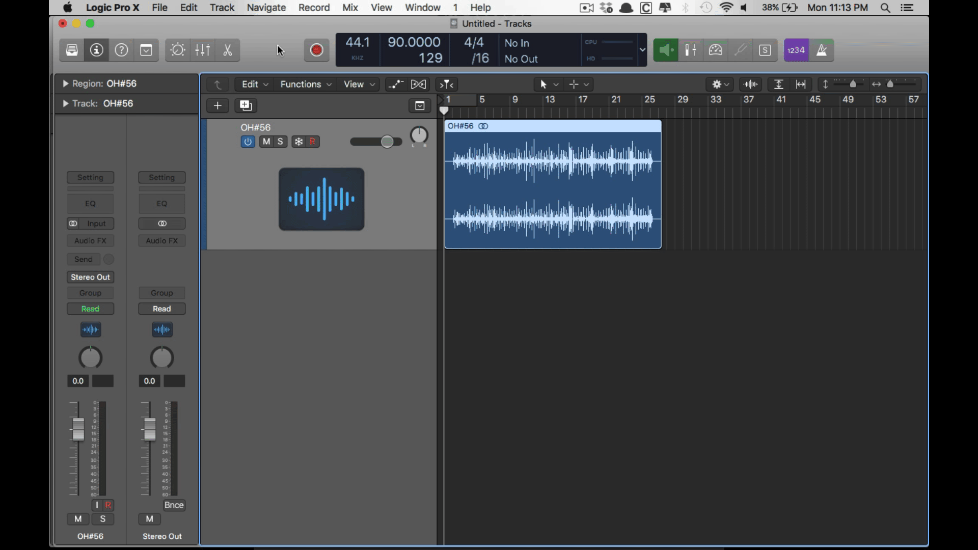This screenshot has width=978, height=550.
Task: Toggle the Input monitoring button
Action: (96, 504)
